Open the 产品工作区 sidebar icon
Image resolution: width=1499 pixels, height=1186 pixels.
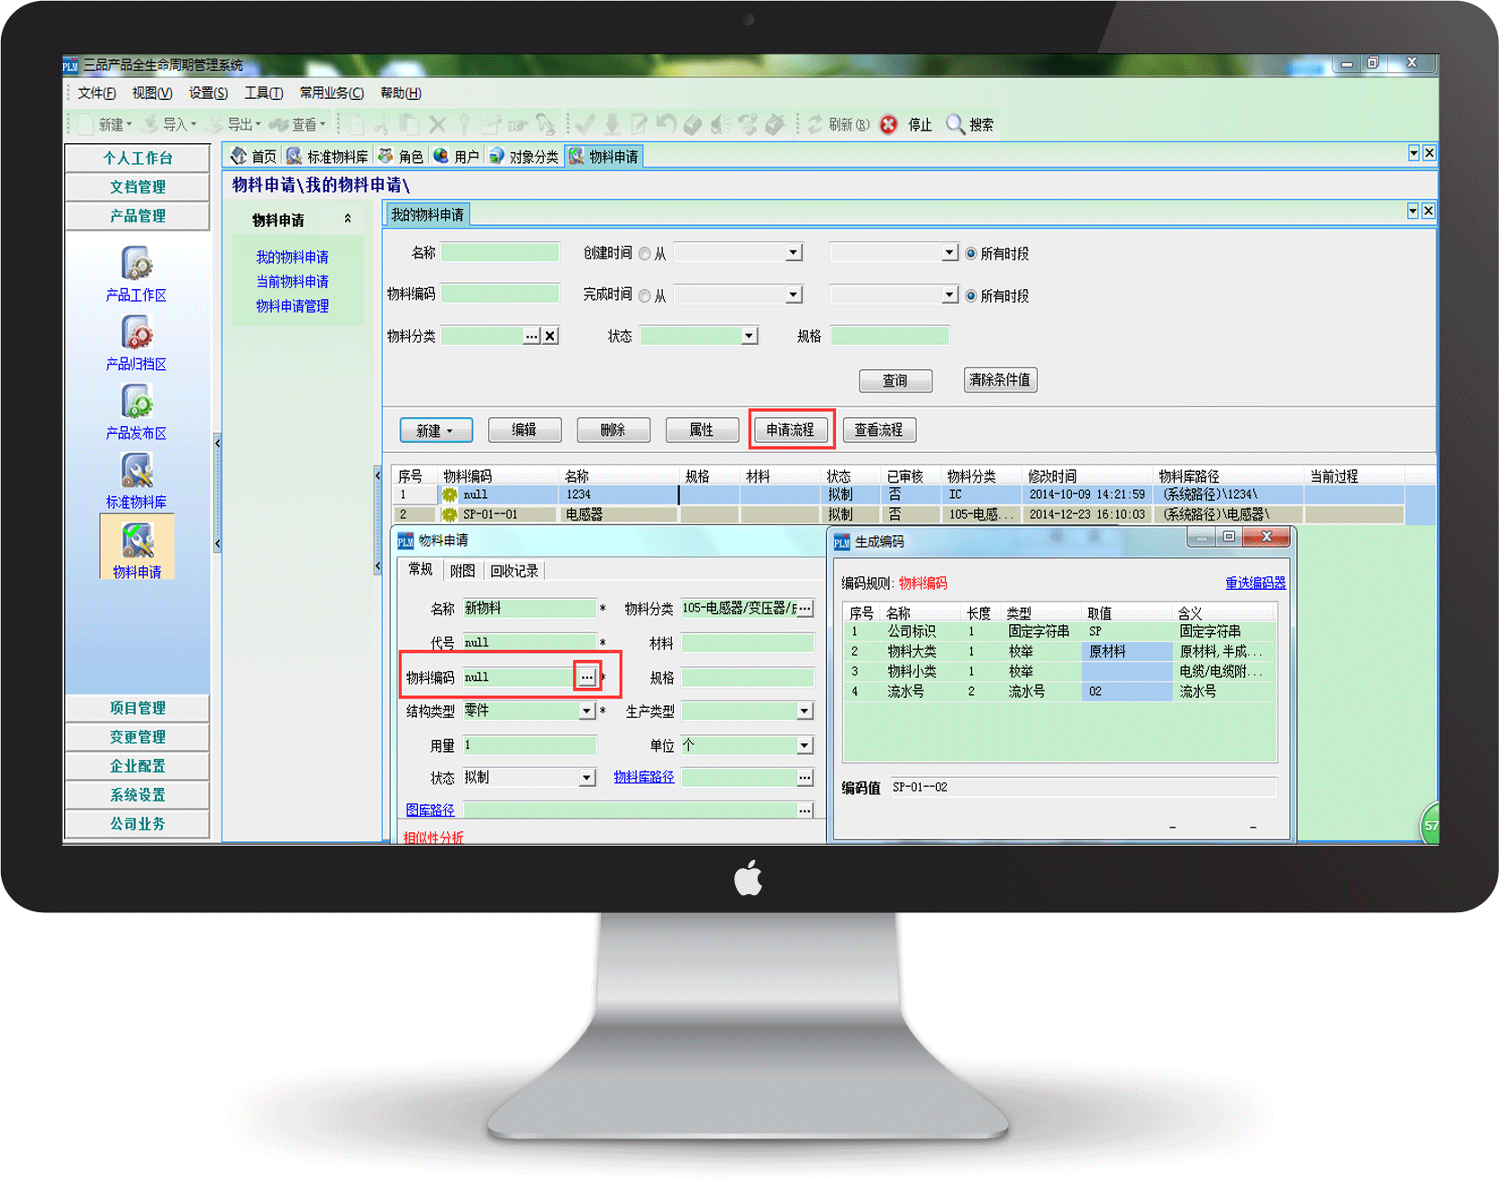(136, 264)
